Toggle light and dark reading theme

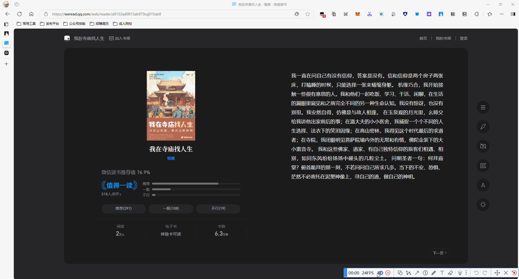(x=483, y=205)
